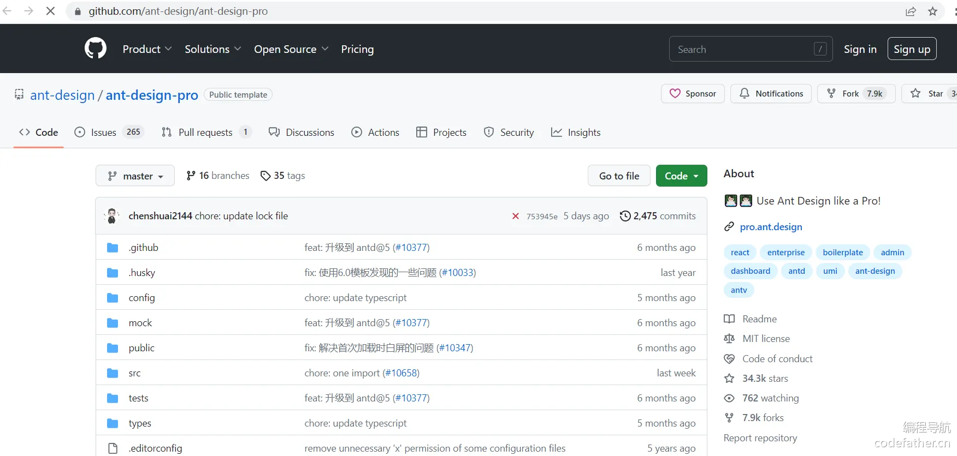Click the Readme book icon
Viewport: 957px width, 456px height.
(x=729, y=319)
